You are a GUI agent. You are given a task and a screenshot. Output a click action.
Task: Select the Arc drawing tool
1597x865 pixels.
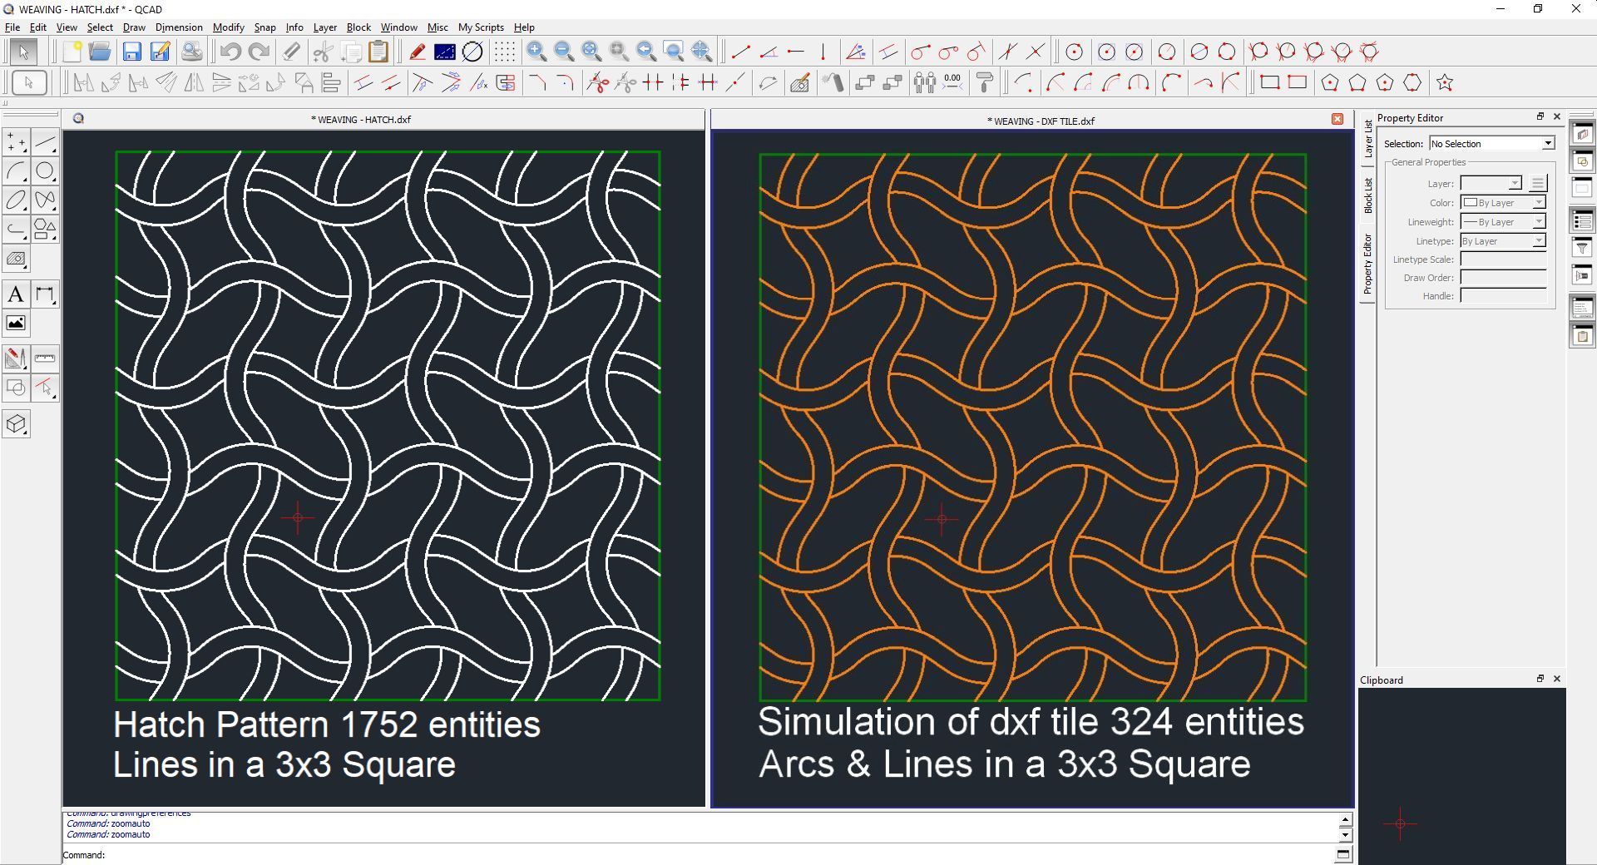click(15, 171)
